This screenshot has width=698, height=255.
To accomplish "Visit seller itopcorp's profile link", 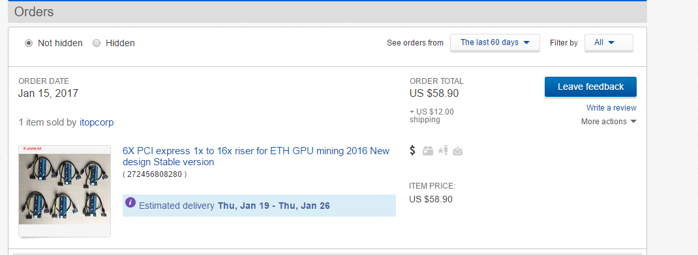I will [97, 122].
